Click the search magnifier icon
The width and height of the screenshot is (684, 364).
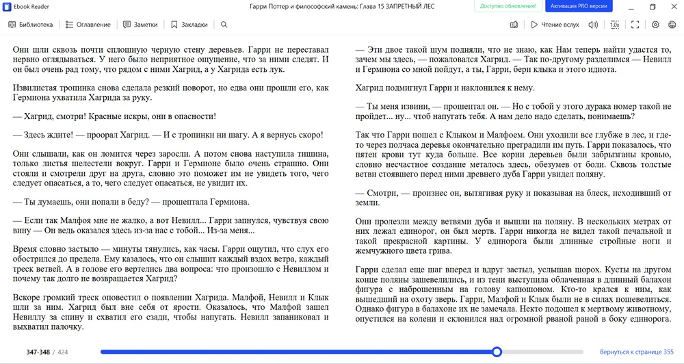pyautogui.click(x=224, y=25)
